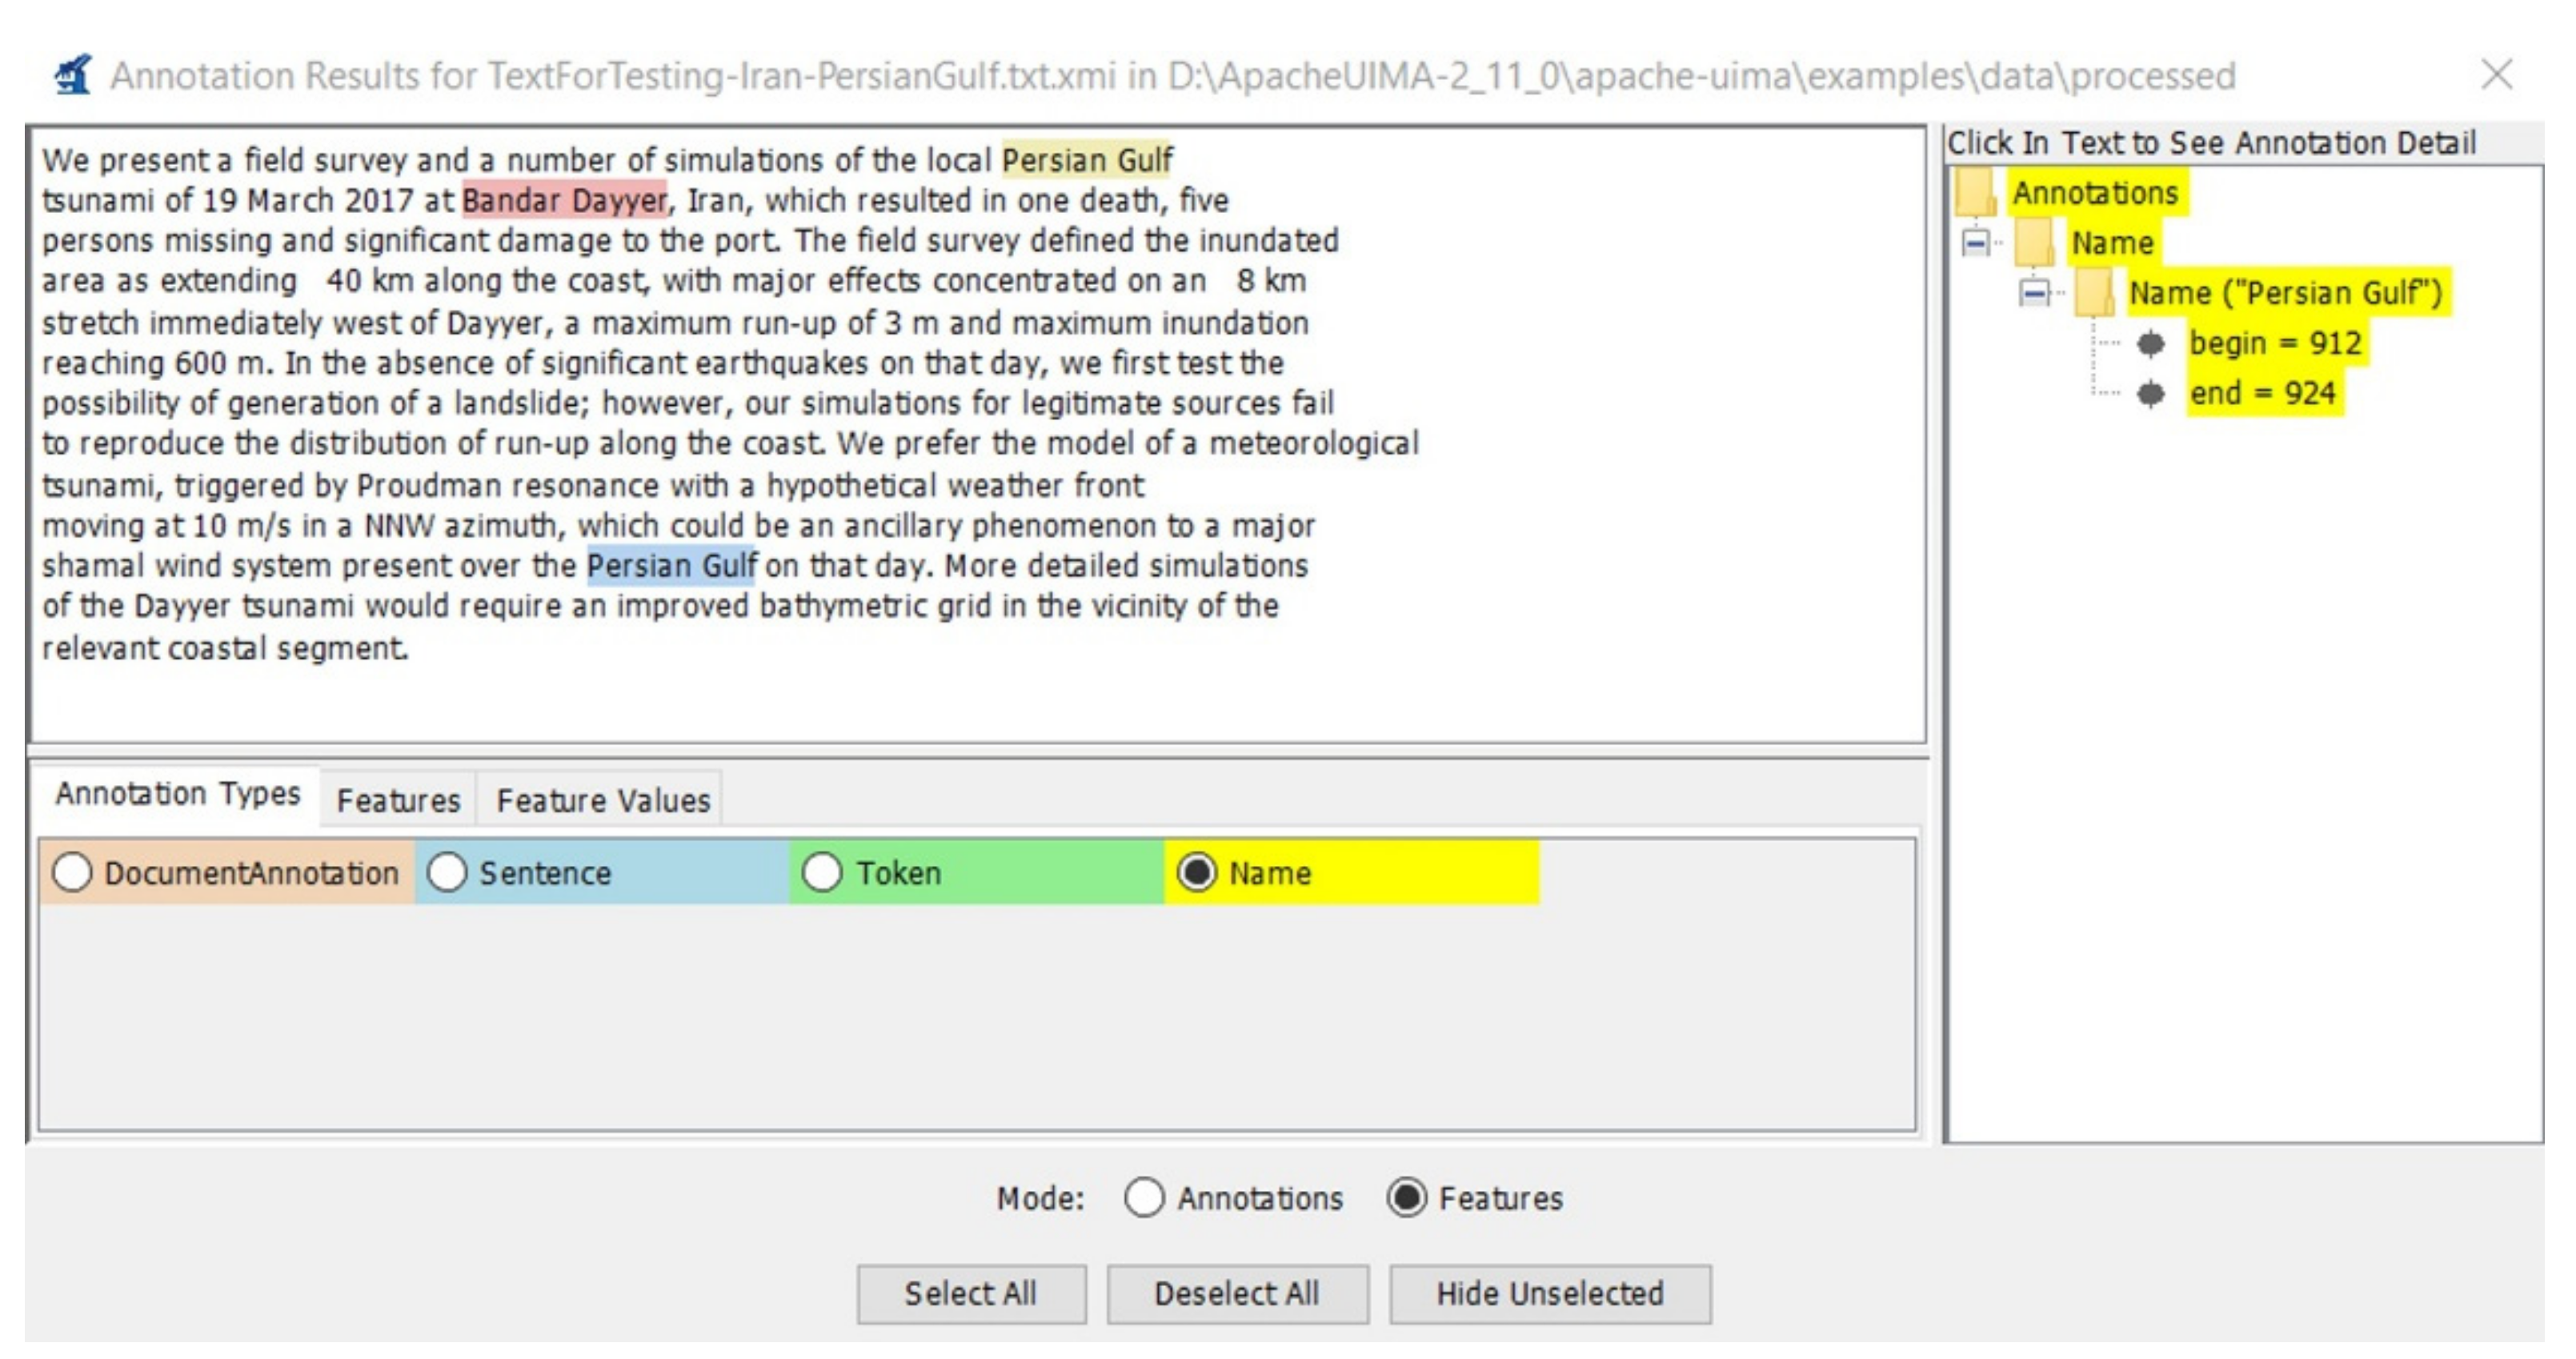Click the Name type folder icon

pyautogui.click(x=2035, y=242)
